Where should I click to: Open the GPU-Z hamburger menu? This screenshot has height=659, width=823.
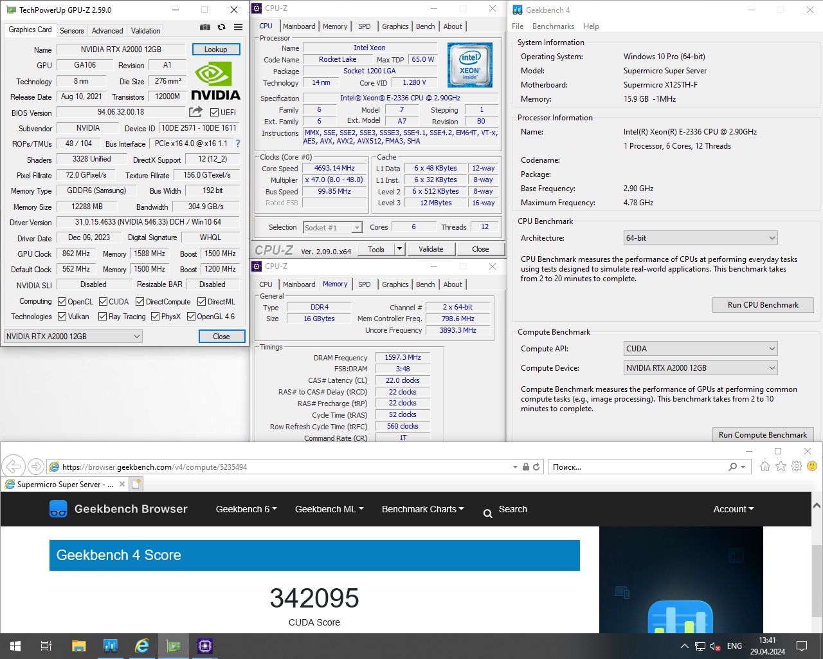[238, 27]
